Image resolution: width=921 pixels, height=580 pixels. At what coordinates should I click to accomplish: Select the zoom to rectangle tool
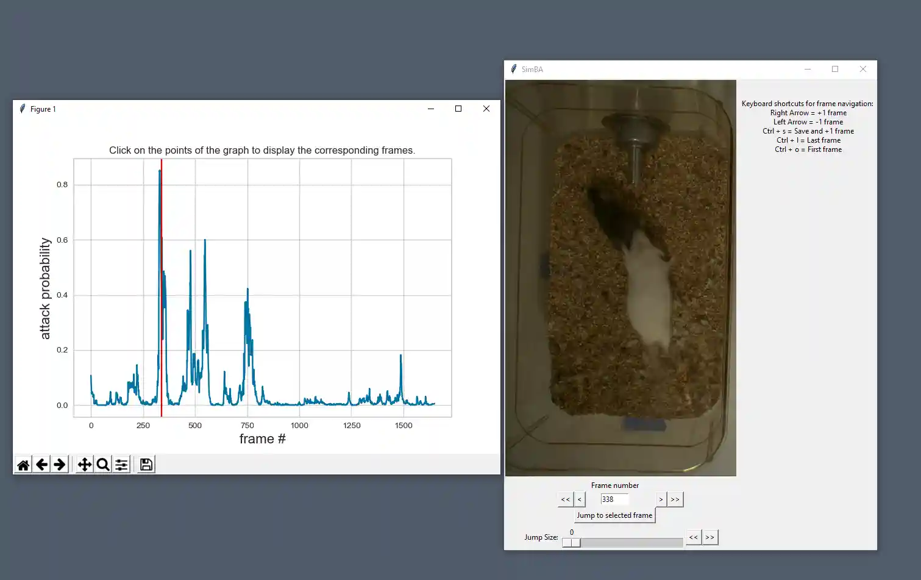(x=103, y=465)
